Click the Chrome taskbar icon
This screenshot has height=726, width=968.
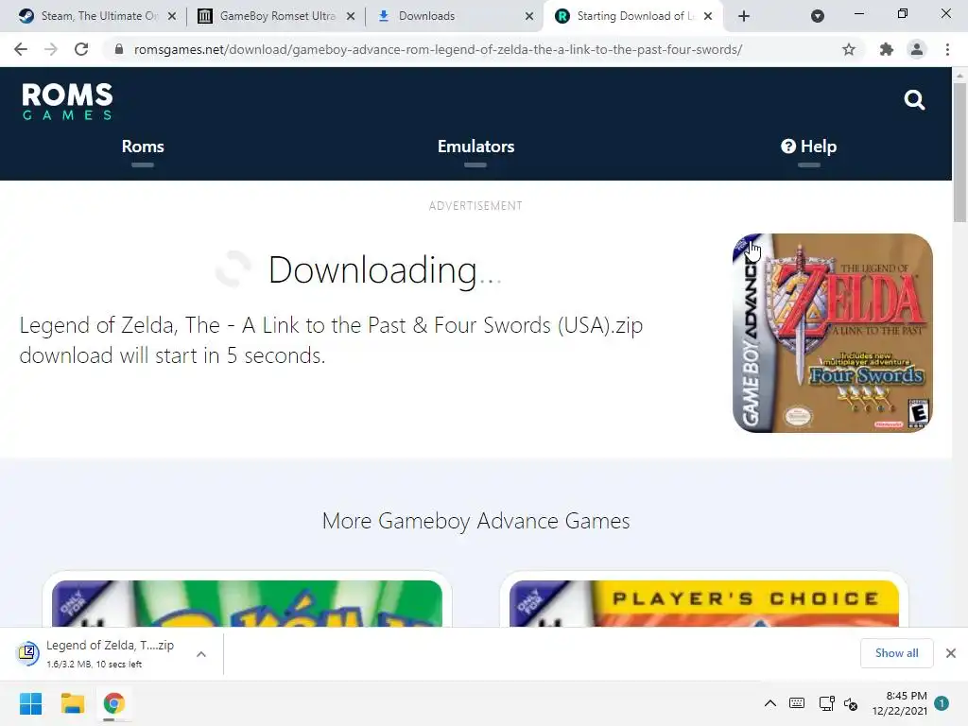[x=114, y=703]
